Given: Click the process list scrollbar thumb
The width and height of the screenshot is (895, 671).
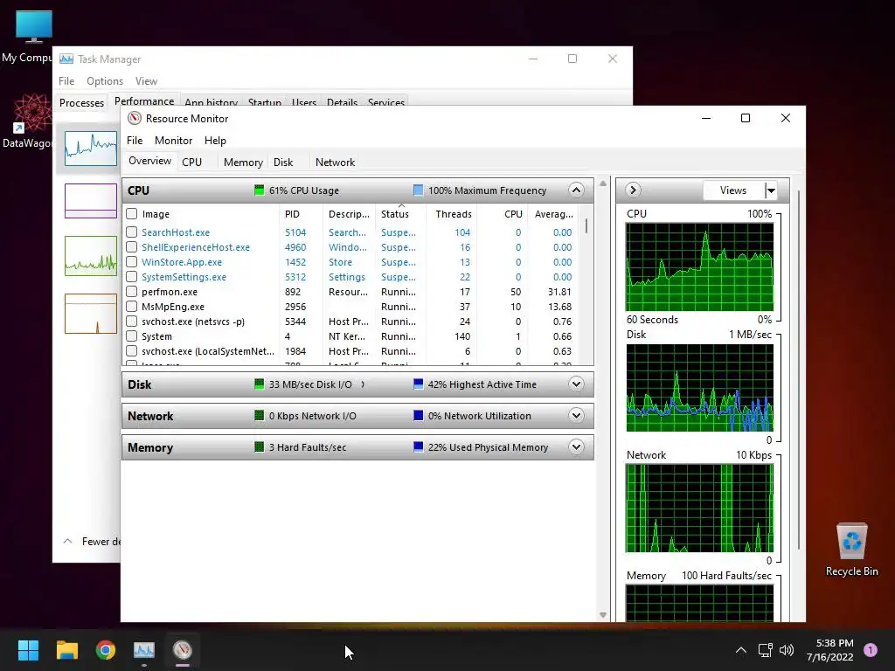Looking at the screenshot, I should (x=586, y=226).
